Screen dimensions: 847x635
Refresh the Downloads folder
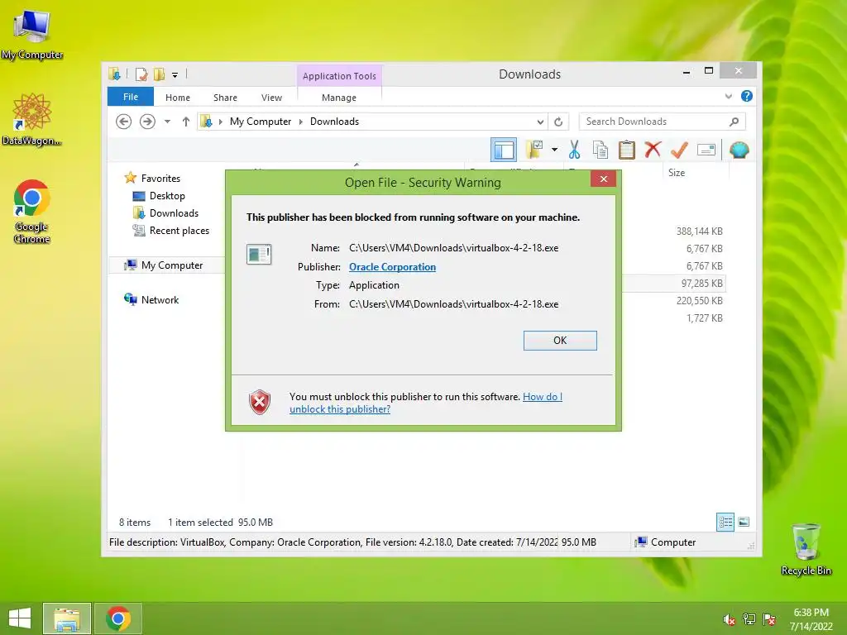[x=558, y=122]
